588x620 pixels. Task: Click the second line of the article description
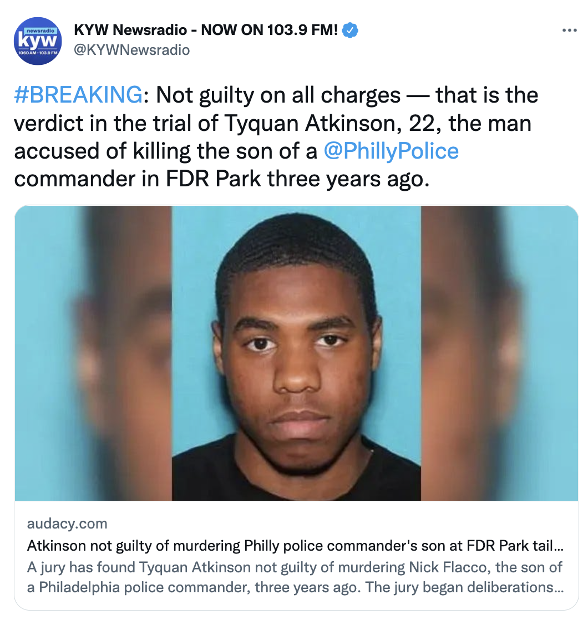[295, 587]
